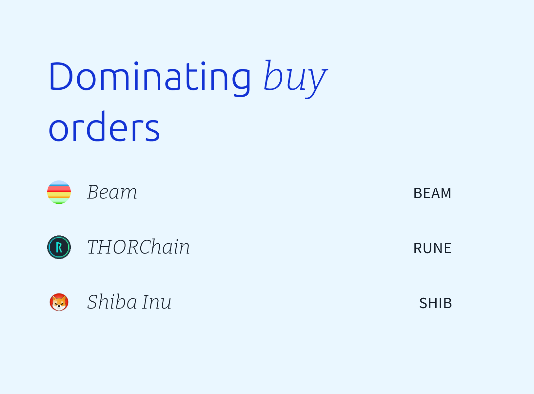Click the word orders in the heading
The height and width of the screenshot is (394, 534).
(104, 127)
